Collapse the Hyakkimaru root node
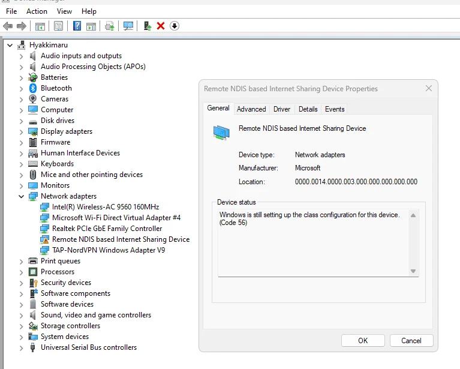Screen dimensions: 460x369 pos(10,45)
